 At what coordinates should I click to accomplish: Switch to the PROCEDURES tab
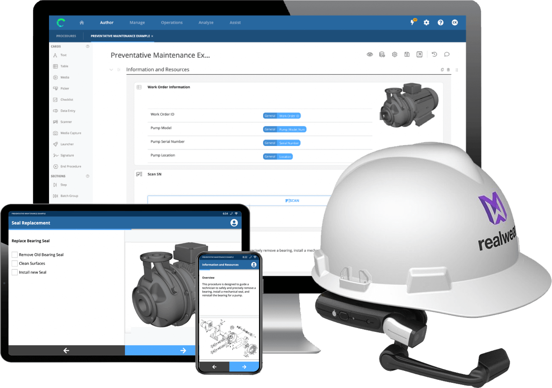coord(66,36)
